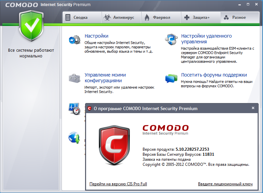Click the chat bubbles forum icon
Image resolution: width=263 pixels, height=193 pixels.
171,79
